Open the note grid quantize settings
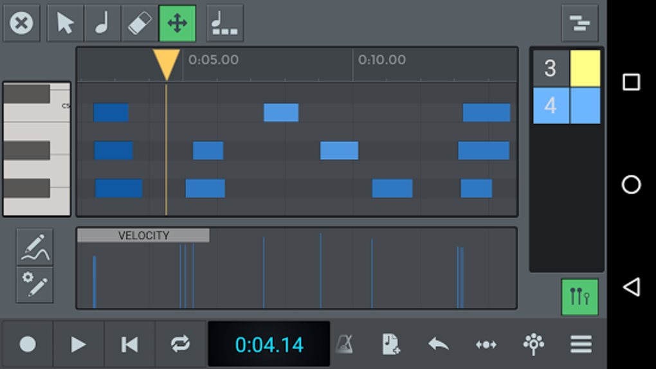 coord(224,24)
